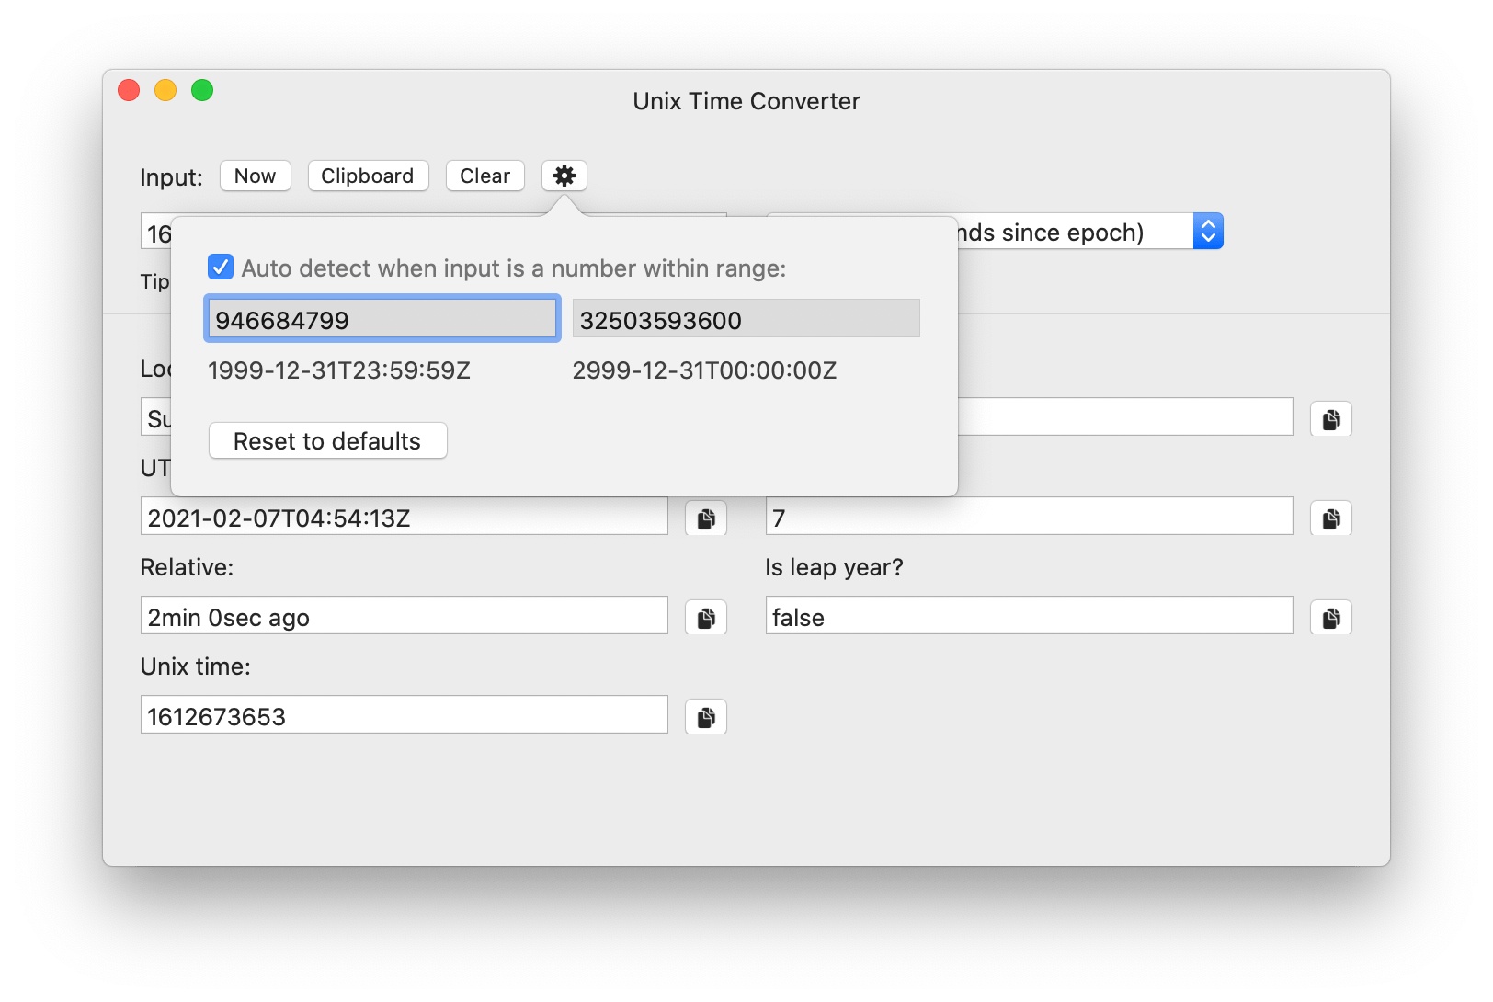Viewport: 1493px width, 1002px height.
Task: Click the day of week field showing 7
Action: pos(1029,516)
